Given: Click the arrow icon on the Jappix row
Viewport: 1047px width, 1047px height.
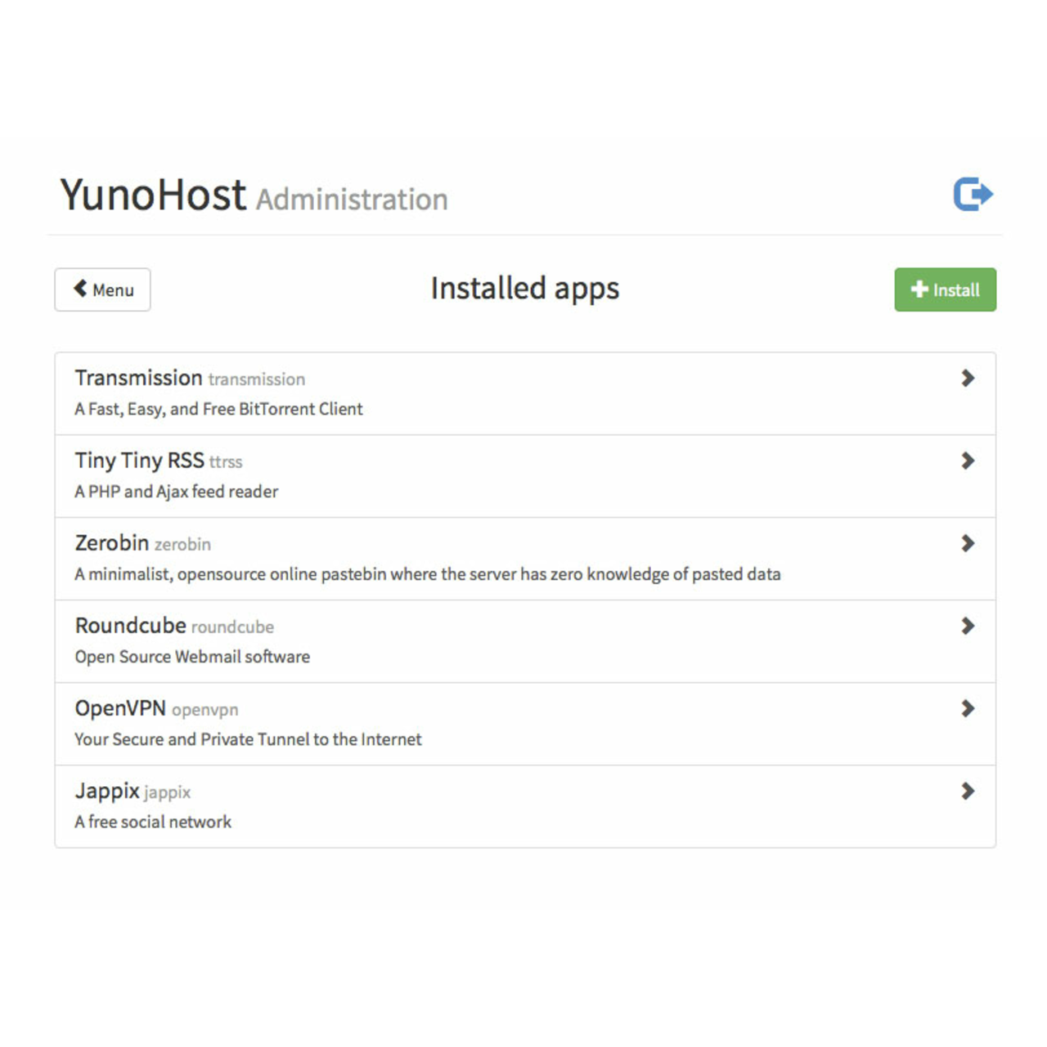Looking at the screenshot, I should coord(968,791).
